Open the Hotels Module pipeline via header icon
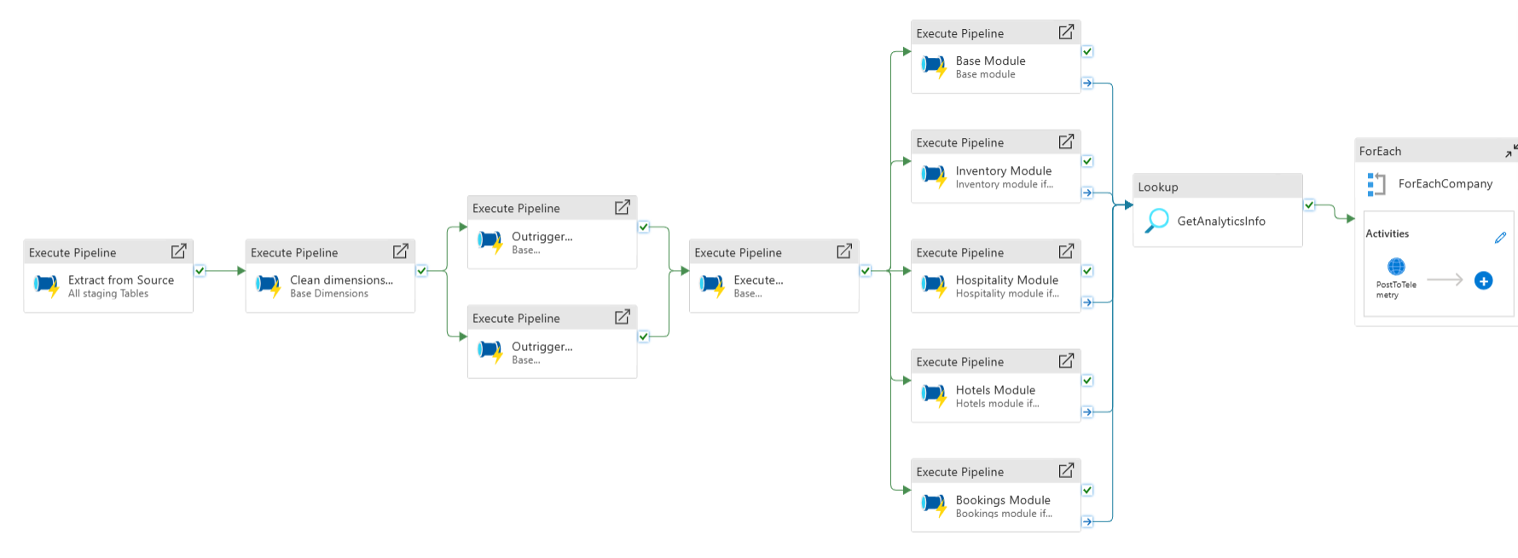This screenshot has width=1518, height=558. tap(1066, 361)
